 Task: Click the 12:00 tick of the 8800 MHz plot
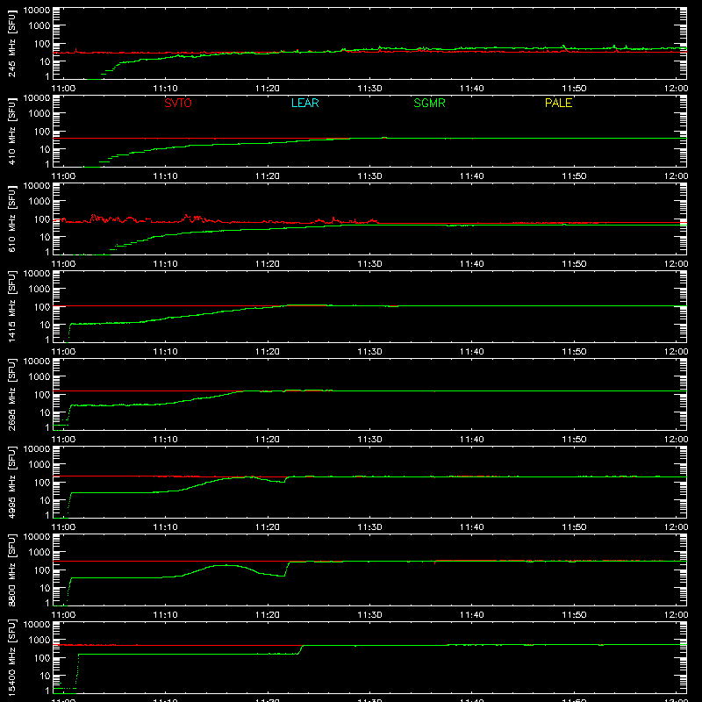pyautogui.click(x=676, y=615)
